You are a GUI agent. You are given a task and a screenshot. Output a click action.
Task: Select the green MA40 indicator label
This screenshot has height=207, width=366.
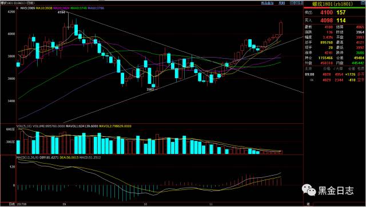tap(79, 8)
